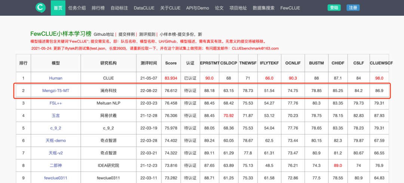Screen dimensions: 404x183
Task: Click the 已认证 status cell
Action: point(190,78)
